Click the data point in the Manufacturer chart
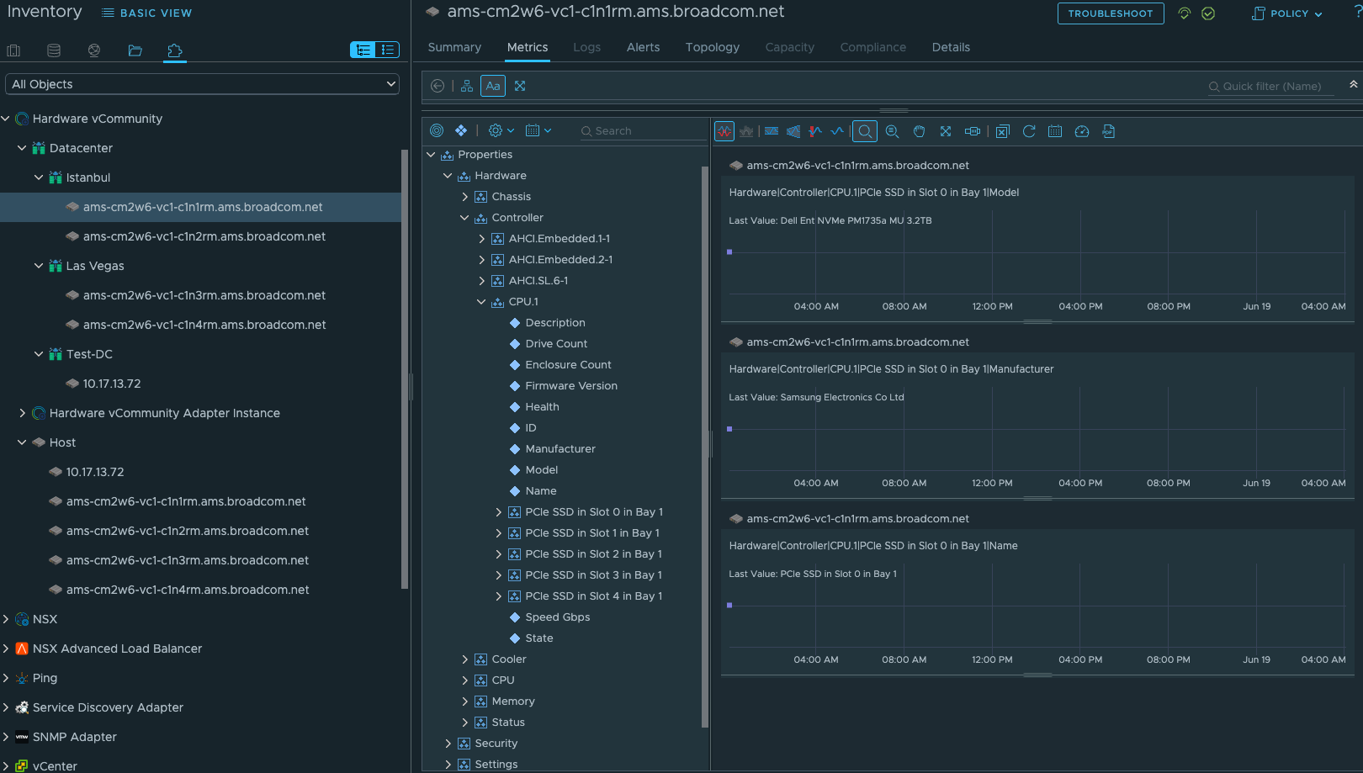This screenshot has height=773, width=1363. pos(729,429)
